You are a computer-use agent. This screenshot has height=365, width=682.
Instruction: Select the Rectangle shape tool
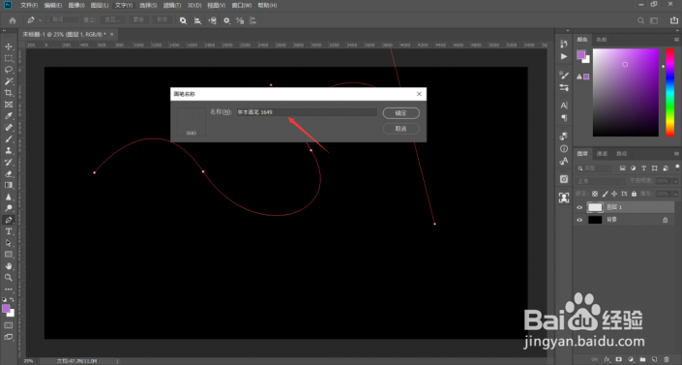[x=9, y=255]
